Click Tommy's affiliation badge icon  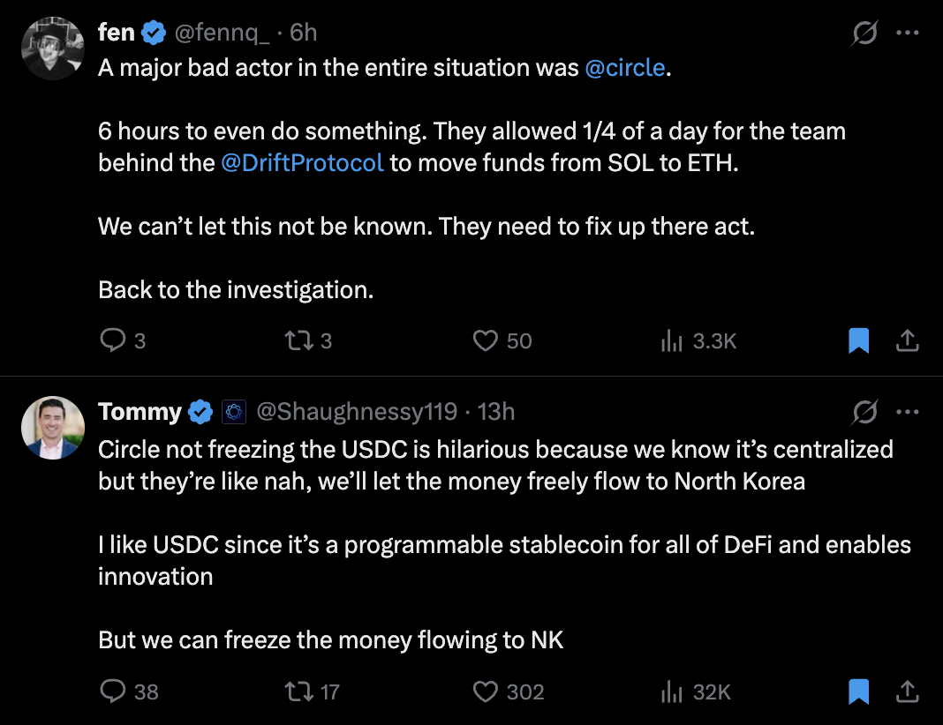point(233,411)
